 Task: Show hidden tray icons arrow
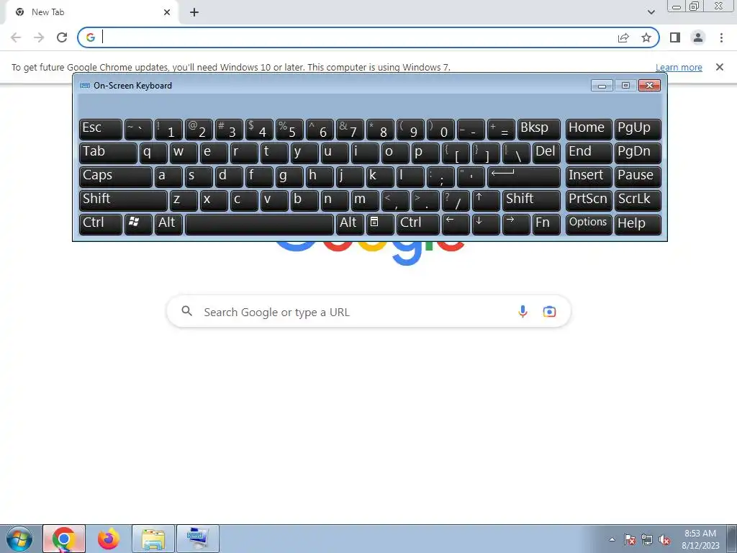[x=612, y=539]
